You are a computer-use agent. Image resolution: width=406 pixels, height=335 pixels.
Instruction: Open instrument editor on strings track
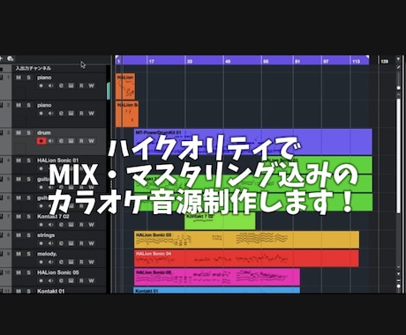[x=71, y=243]
